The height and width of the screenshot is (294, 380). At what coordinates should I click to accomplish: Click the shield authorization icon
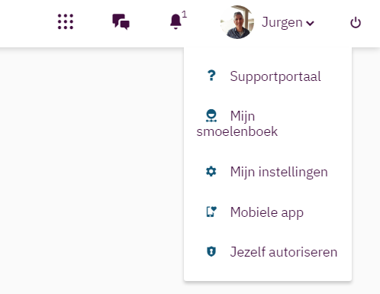tap(211, 251)
